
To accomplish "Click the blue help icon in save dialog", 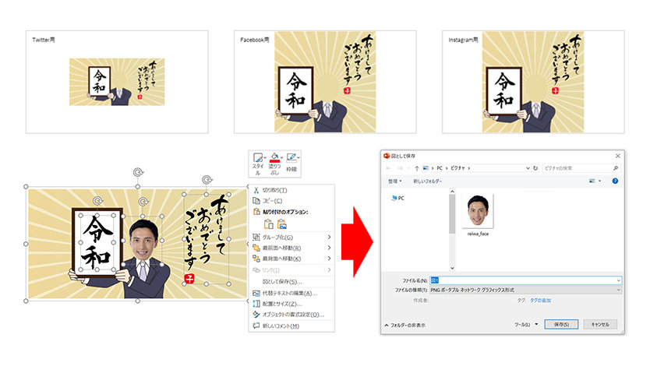I will [614, 181].
